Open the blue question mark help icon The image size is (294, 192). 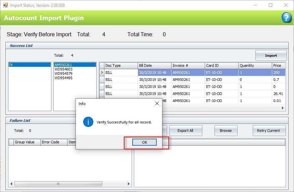click(x=286, y=17)
